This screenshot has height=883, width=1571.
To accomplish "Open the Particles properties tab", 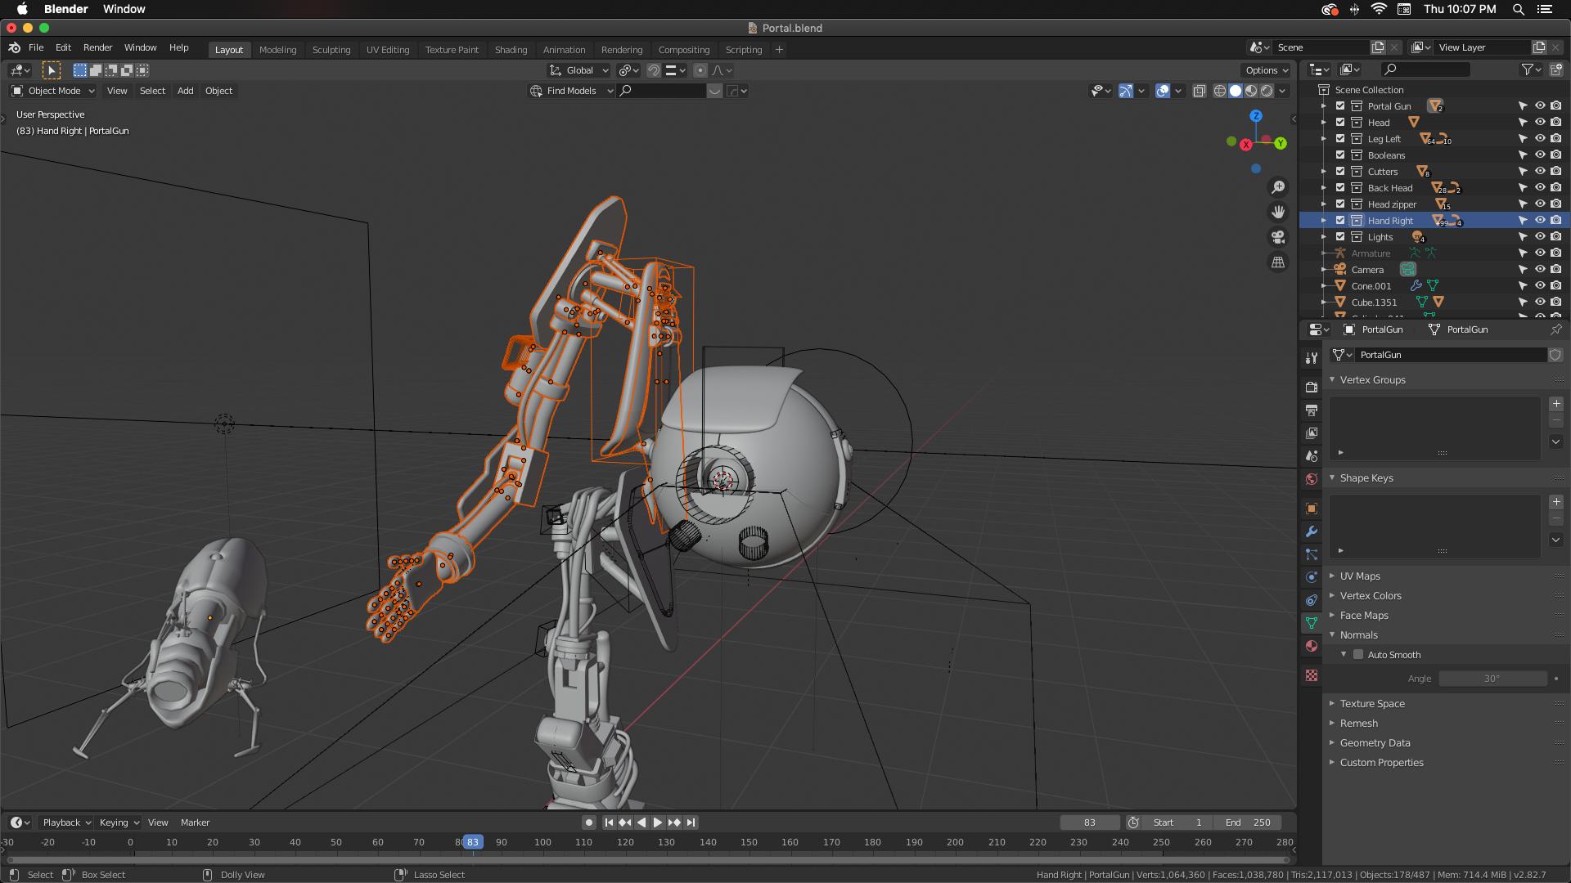I will (x=1312, y=554).
